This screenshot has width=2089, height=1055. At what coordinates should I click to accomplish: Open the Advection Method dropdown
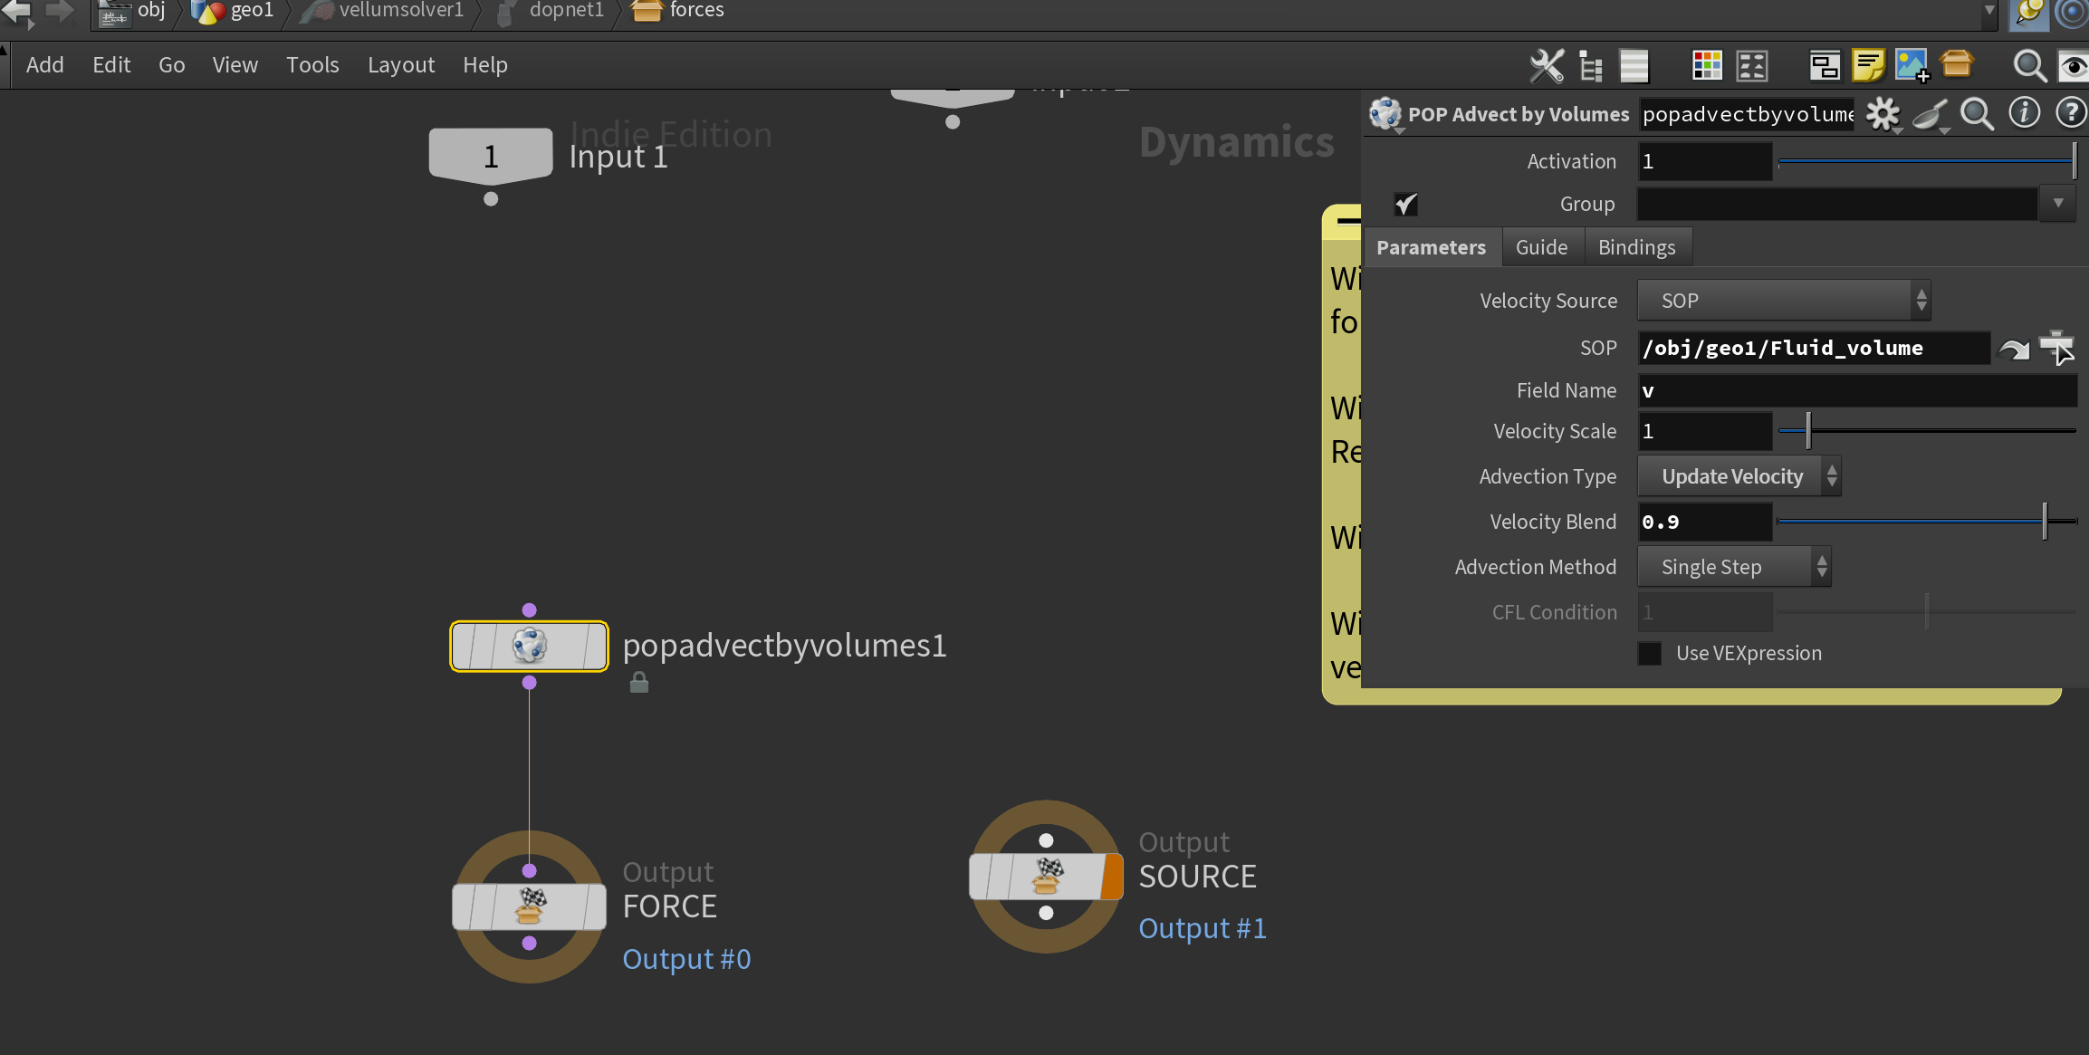click(1733, 567)
